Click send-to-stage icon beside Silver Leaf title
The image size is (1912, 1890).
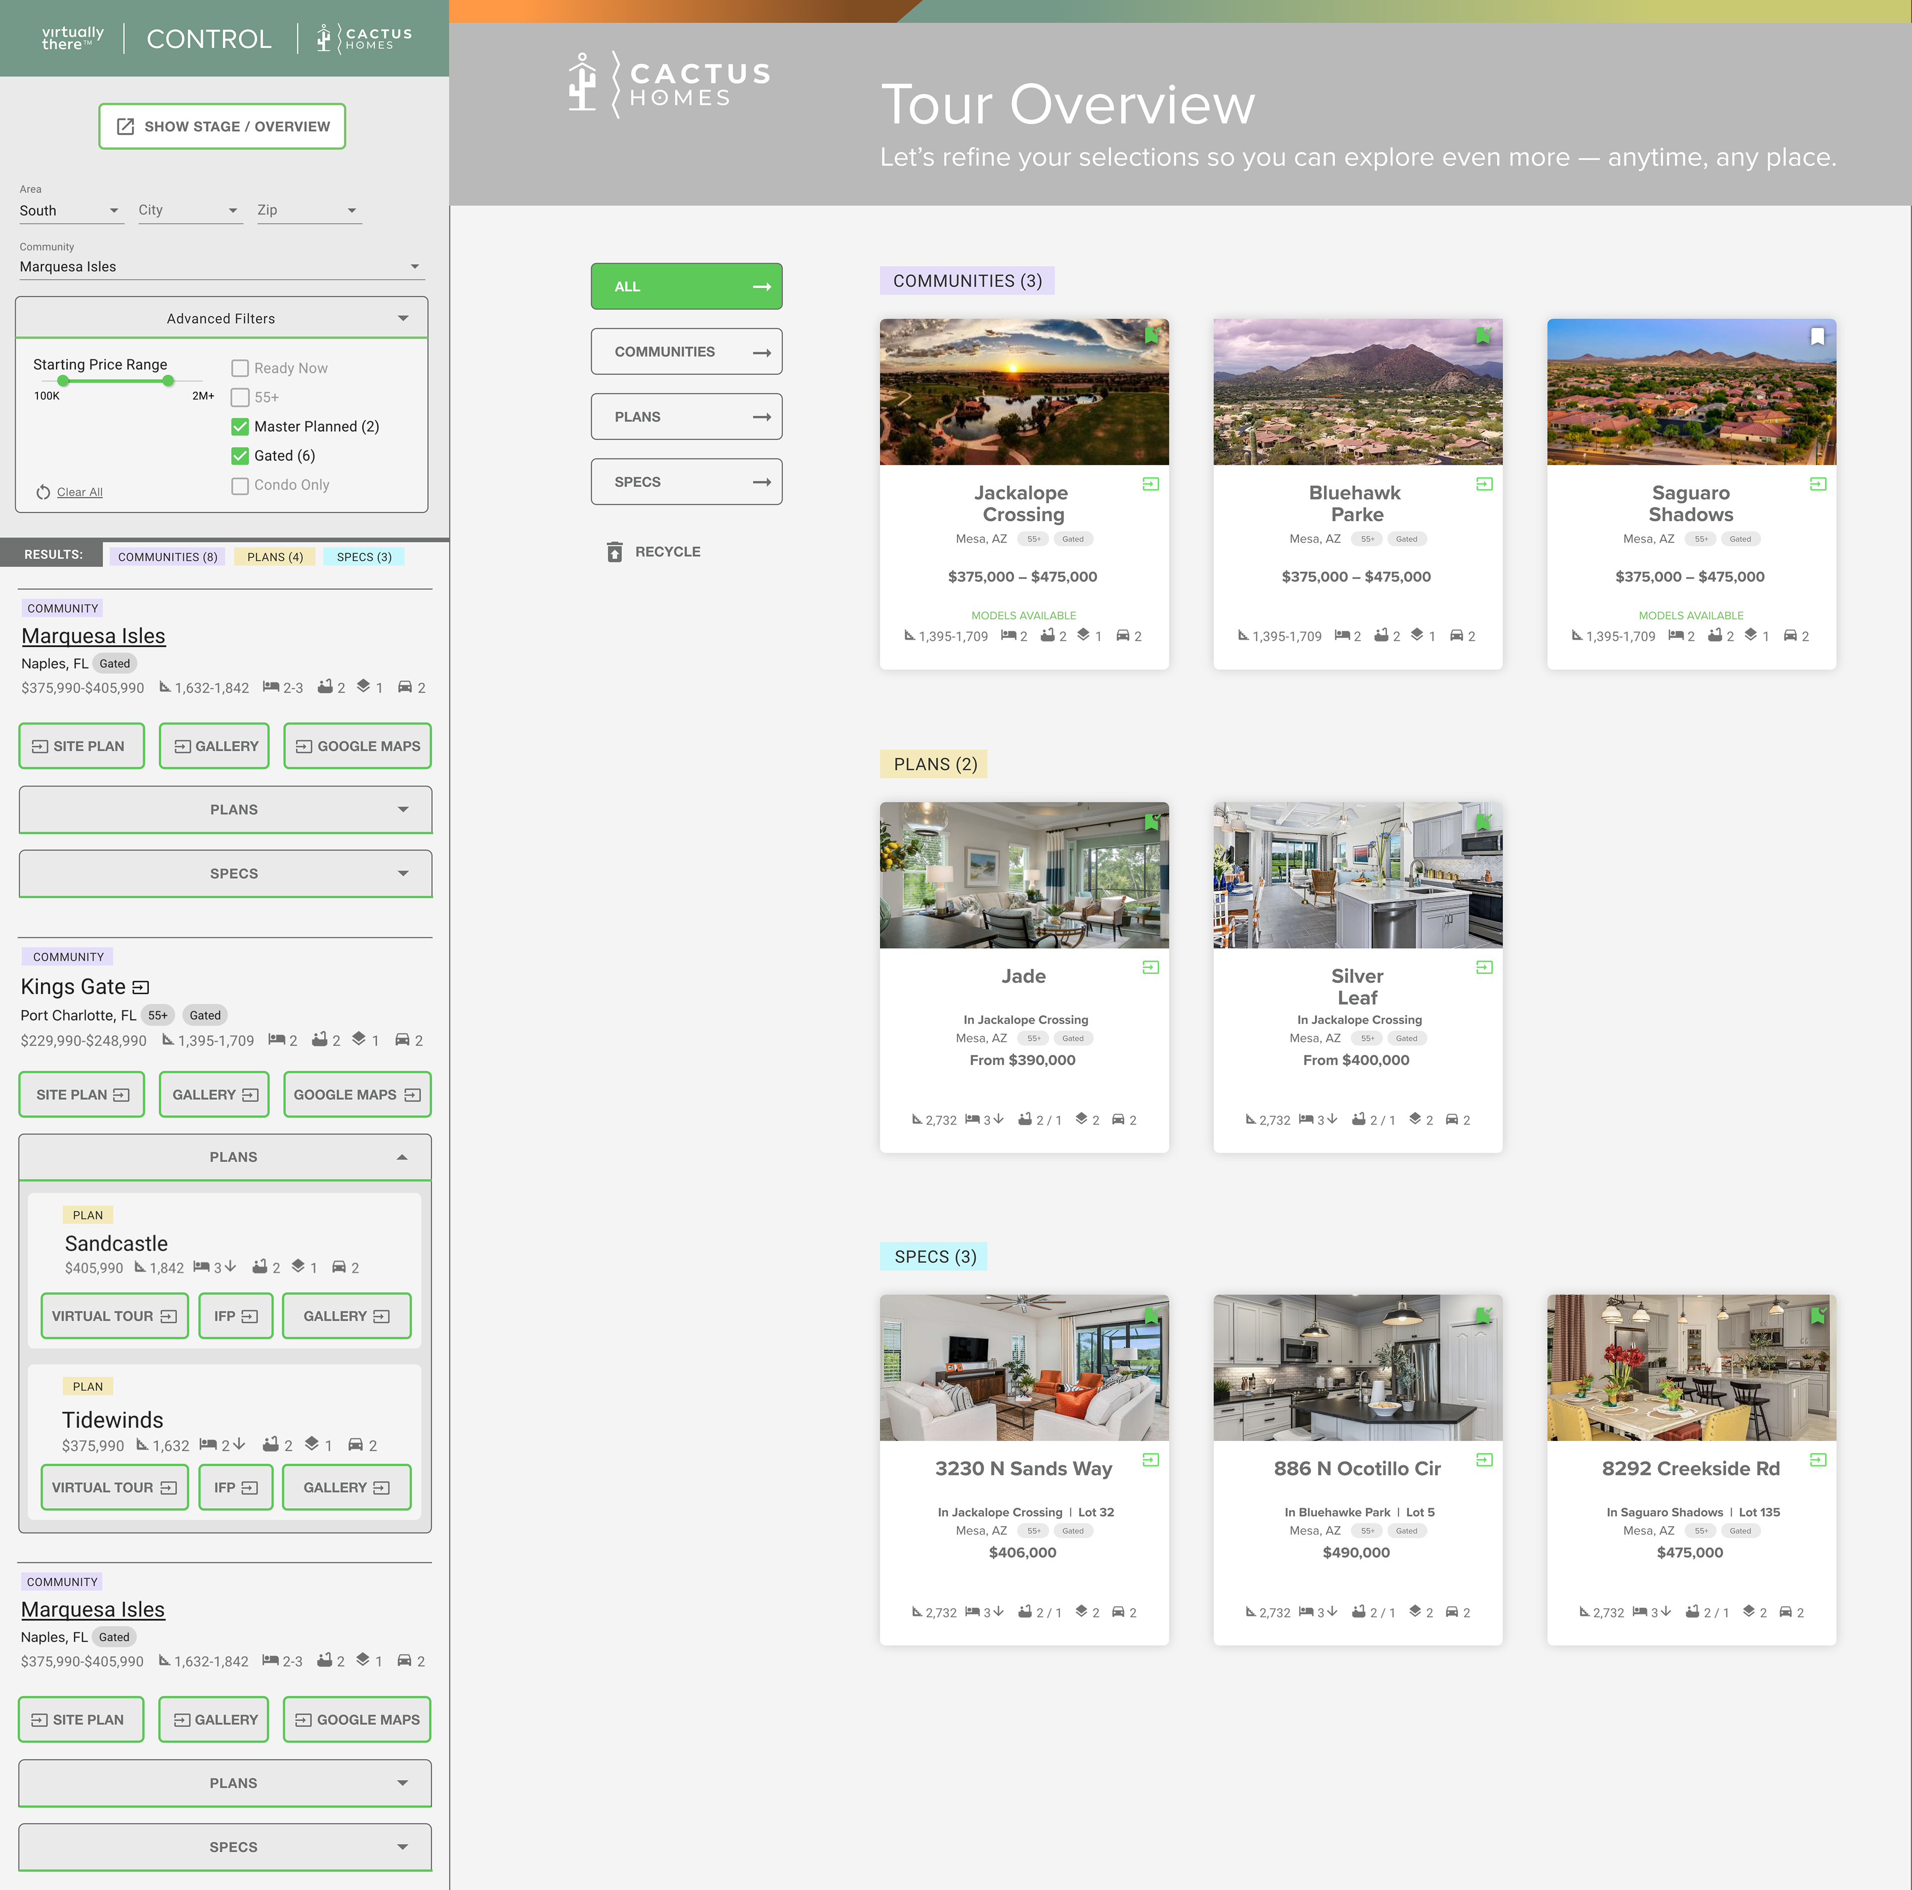(1484, 968)
